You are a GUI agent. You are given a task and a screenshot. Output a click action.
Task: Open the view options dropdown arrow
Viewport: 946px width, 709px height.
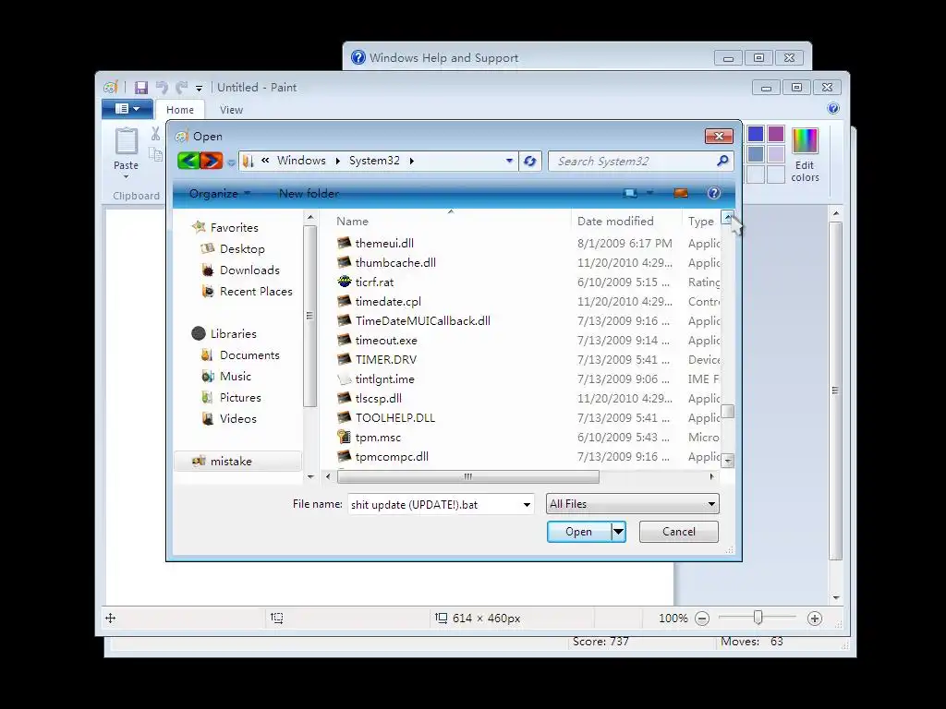click(x=649, y=193)
